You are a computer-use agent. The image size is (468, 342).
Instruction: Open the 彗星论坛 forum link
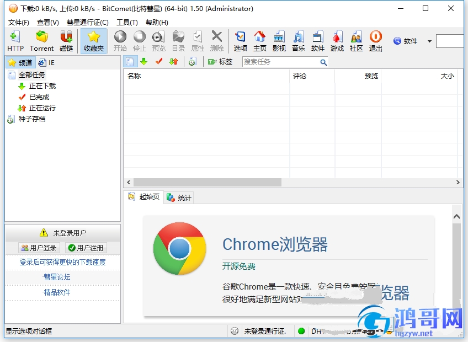tap(57, 277)
